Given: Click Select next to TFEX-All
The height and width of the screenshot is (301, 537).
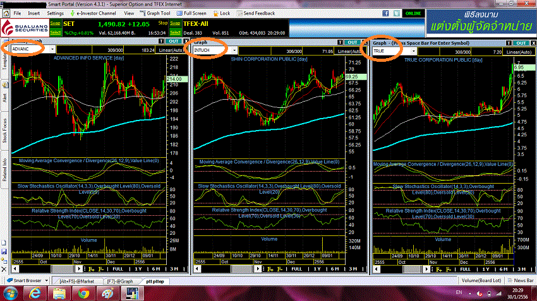Looking at the screenshot, I should [x=175, y=32].
